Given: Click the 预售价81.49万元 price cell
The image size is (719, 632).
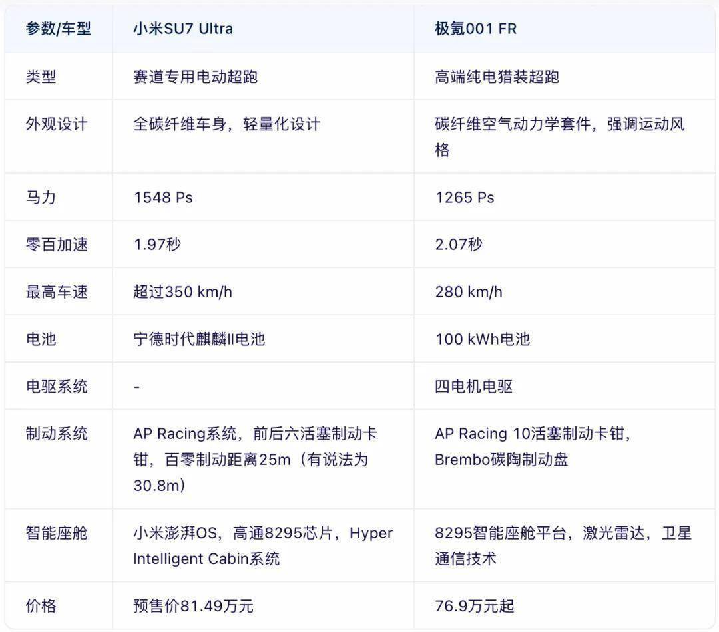Looking at the screenshot, I should click(x=193, y=606).
